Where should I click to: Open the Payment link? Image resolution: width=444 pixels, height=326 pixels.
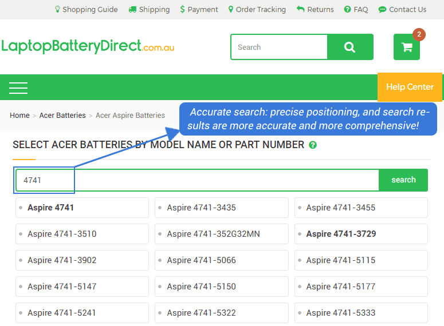tap(199, 10)
